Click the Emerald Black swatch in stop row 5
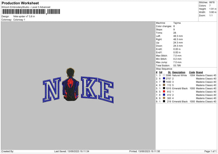This screenshot has width=218, height=154. (x=164, y=88)
